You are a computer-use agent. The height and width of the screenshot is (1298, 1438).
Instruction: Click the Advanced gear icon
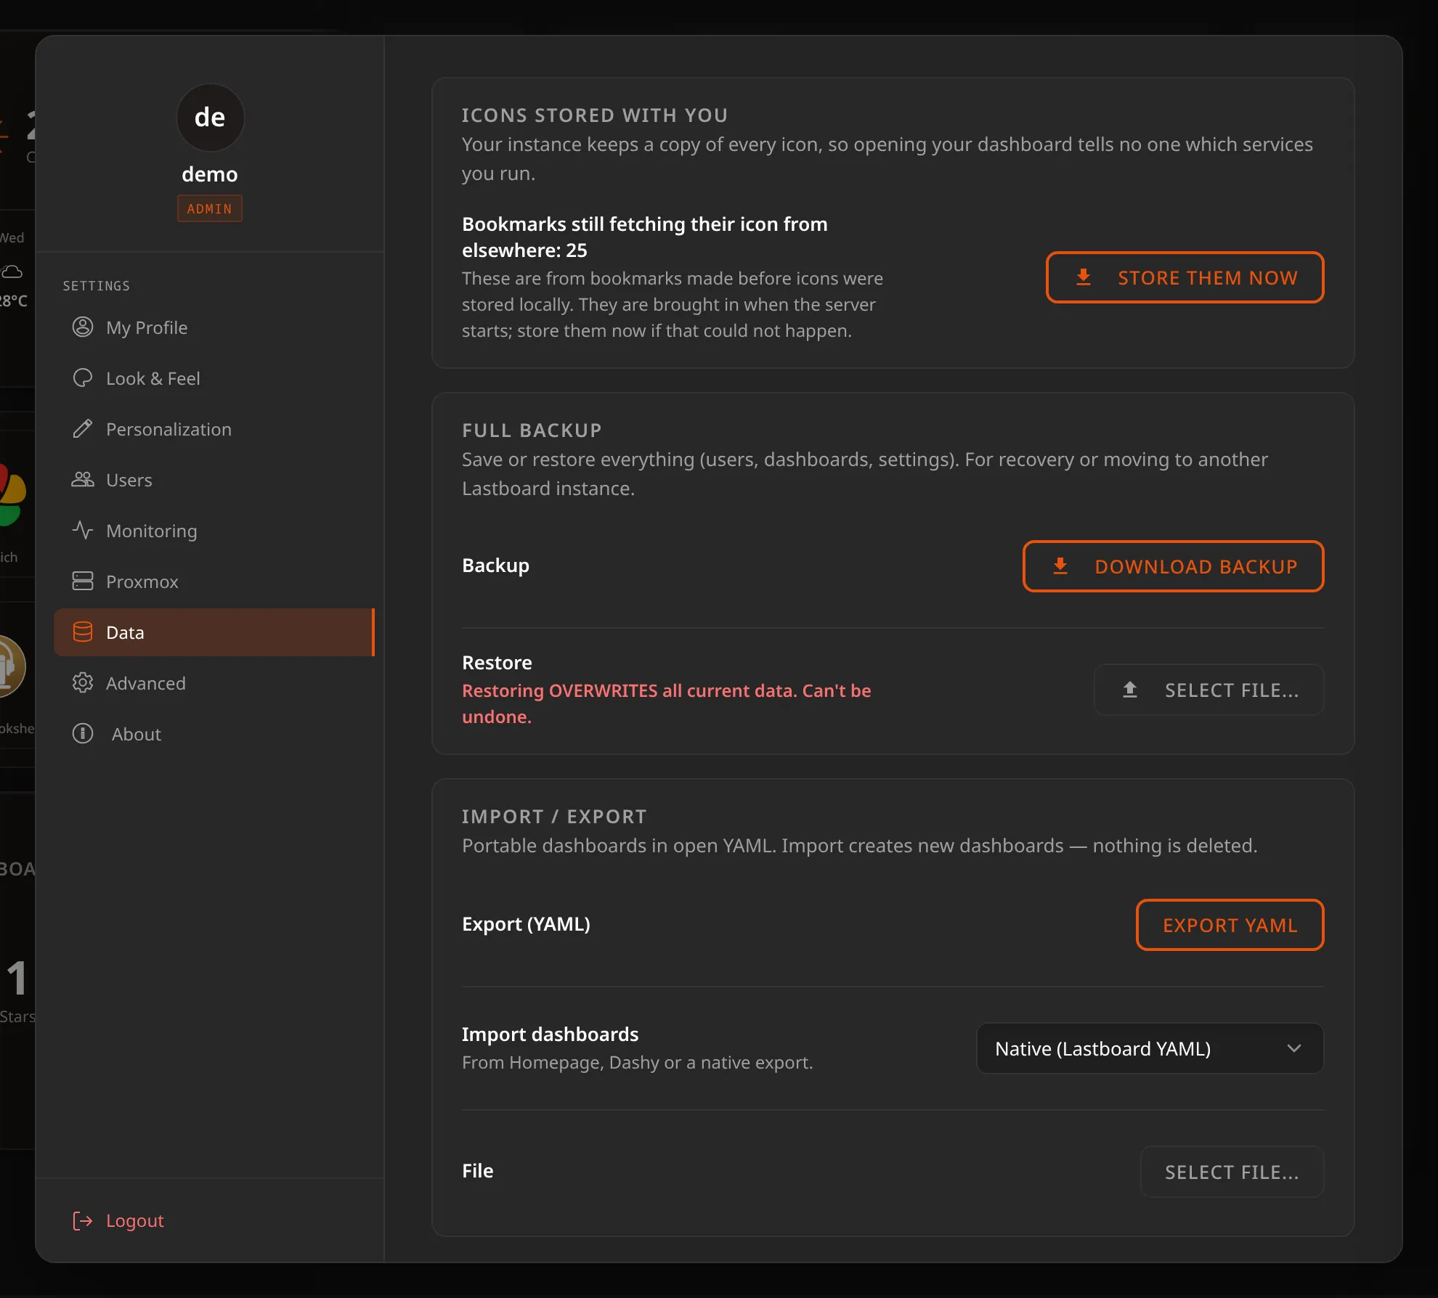coord(83,683)
